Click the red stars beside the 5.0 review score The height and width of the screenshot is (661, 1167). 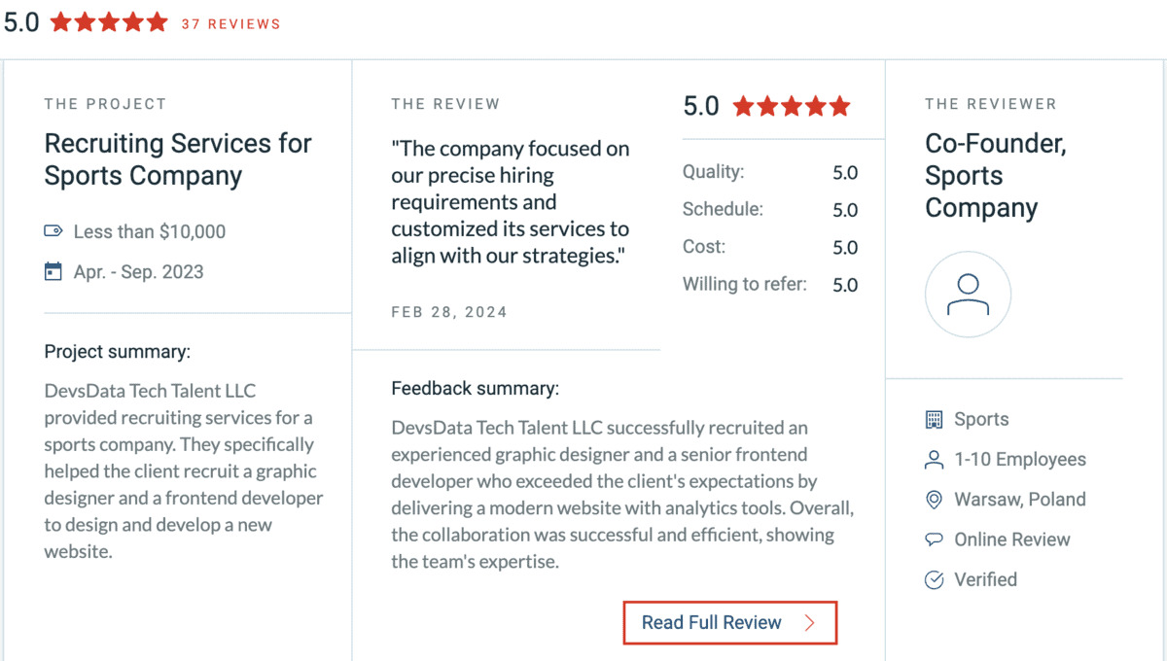point(792,106)
